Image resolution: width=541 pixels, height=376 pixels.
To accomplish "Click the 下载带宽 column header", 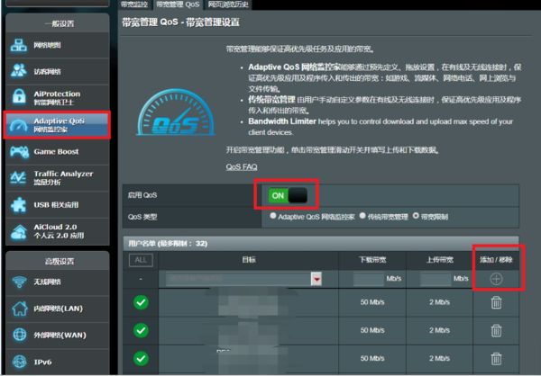I will (372, 260).
